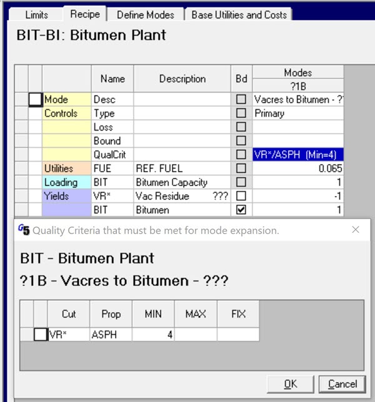Select the row marker beside Mode label

36,100
